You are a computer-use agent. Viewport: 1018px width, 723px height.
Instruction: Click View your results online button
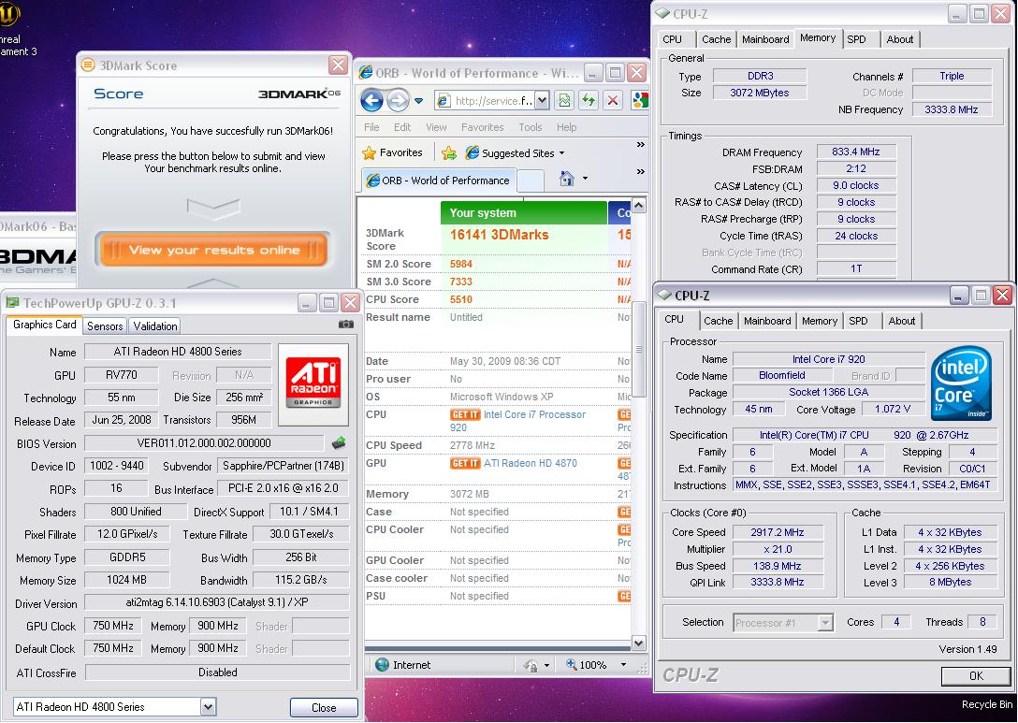(x=213, y=250)
